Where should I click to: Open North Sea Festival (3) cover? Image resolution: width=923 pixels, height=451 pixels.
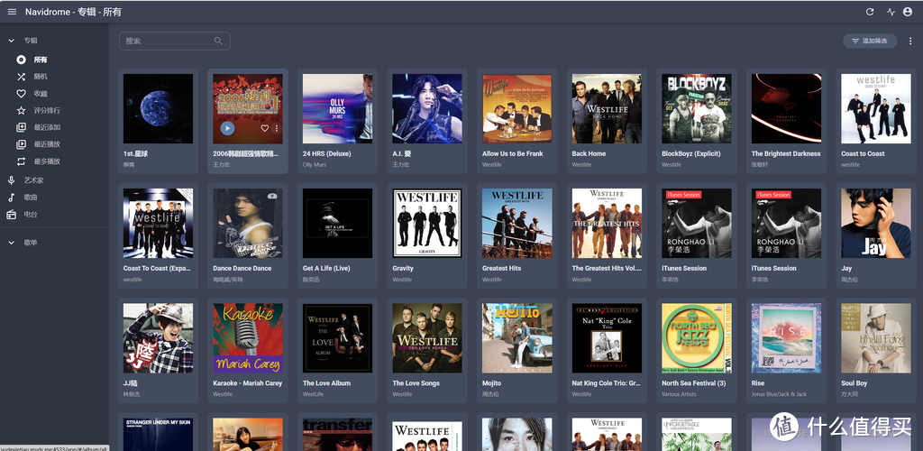pos(697,338)
